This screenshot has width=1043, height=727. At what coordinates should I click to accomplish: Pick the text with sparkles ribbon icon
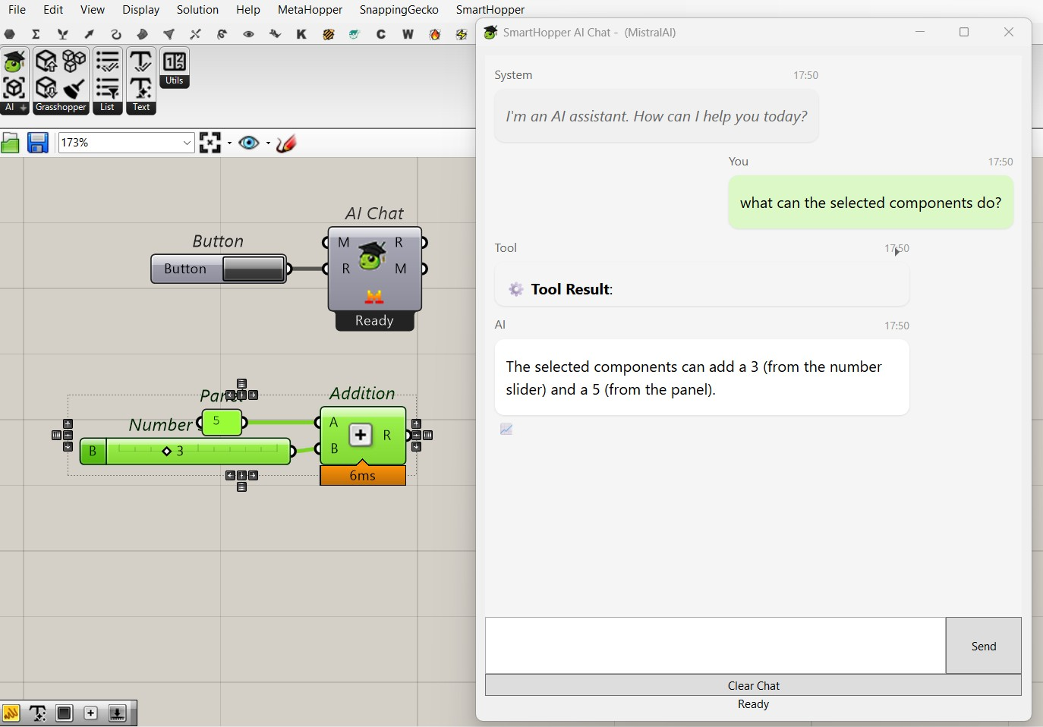(x=141, y=88)
